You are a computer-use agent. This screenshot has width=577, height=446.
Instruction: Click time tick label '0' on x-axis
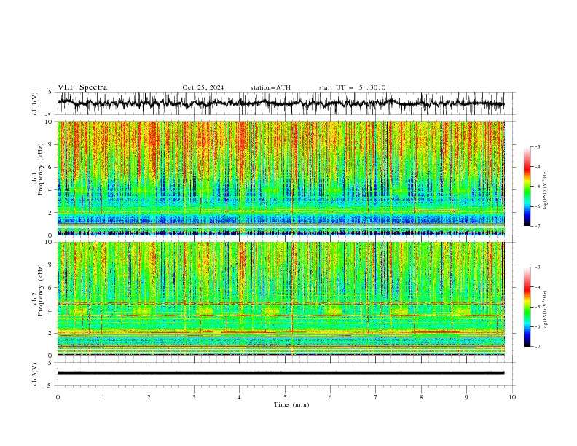[x=58, y=397]
